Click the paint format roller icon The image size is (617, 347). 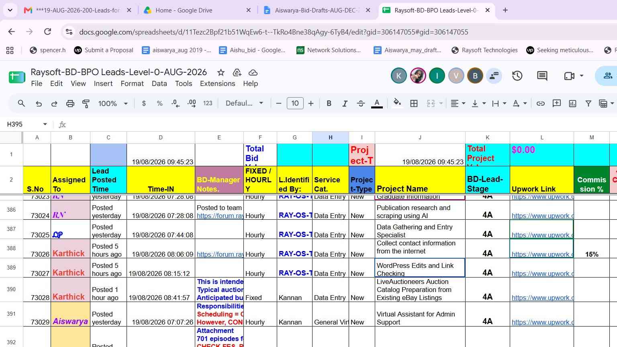(86, 104)
